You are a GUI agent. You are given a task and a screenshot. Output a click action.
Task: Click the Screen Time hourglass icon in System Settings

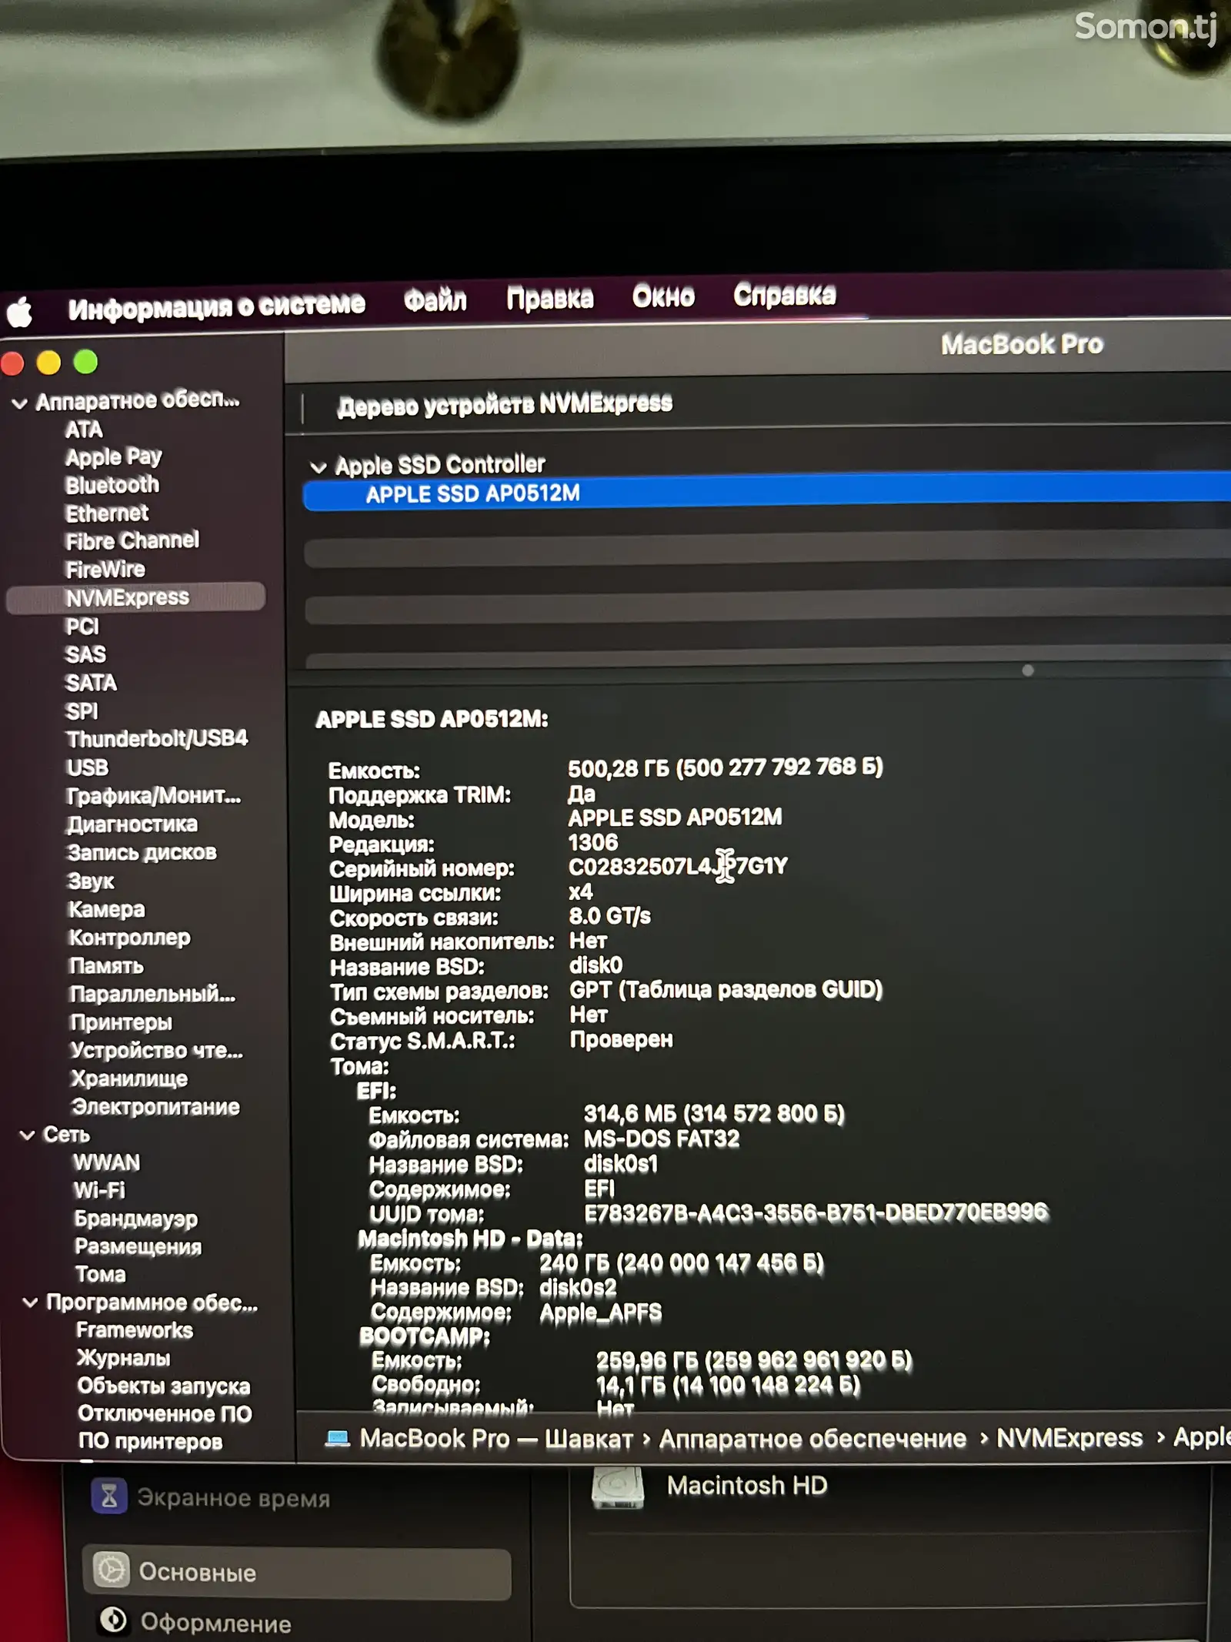point(109,1497)
